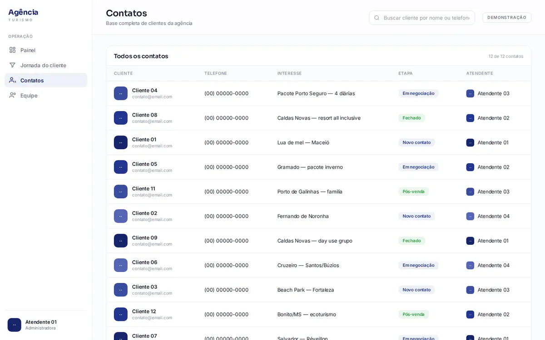
Task: Click "Caldas Novas — resort all inclusive"
Action: click(319, 118)
